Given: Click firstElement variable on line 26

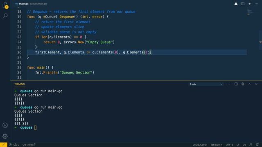Looking at the screenshot, I should pos(47,52).
